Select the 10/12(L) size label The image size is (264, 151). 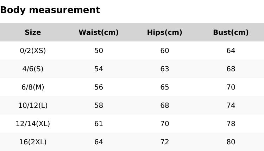coord(33,106)
